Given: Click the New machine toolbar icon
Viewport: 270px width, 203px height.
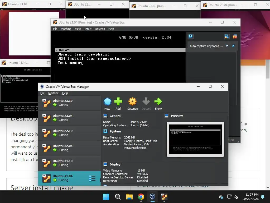Looking at the screenshot, I should click(108, 101).
